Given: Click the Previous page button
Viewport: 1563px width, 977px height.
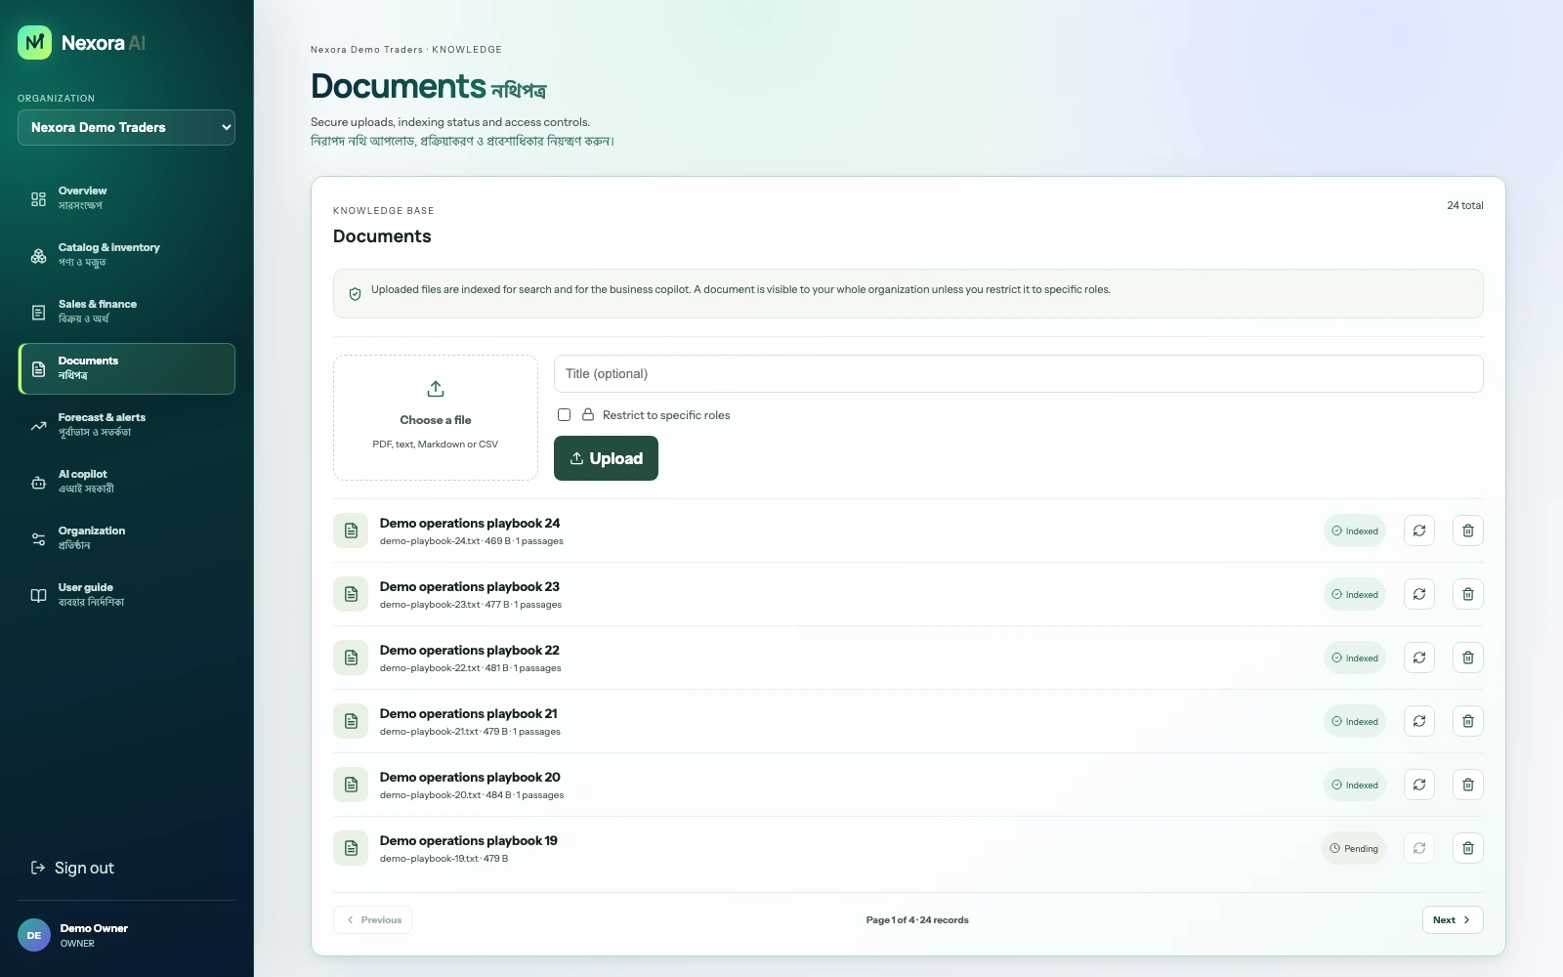Looking at the screenshot, I should click(372, 919).
